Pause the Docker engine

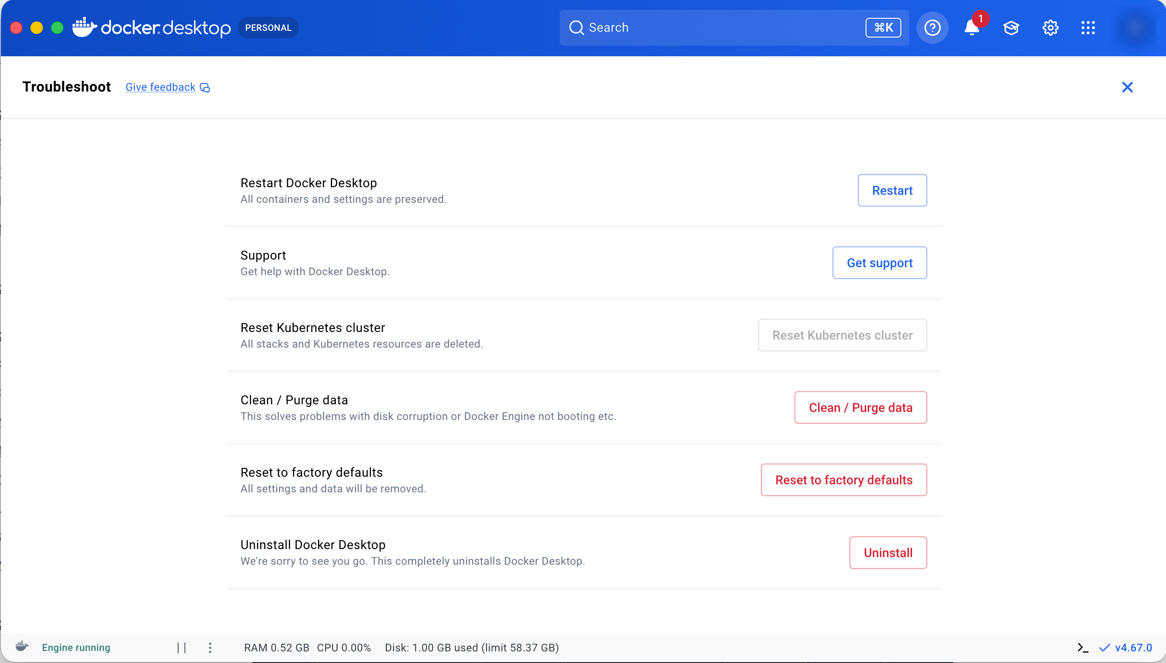pos(182,647)
